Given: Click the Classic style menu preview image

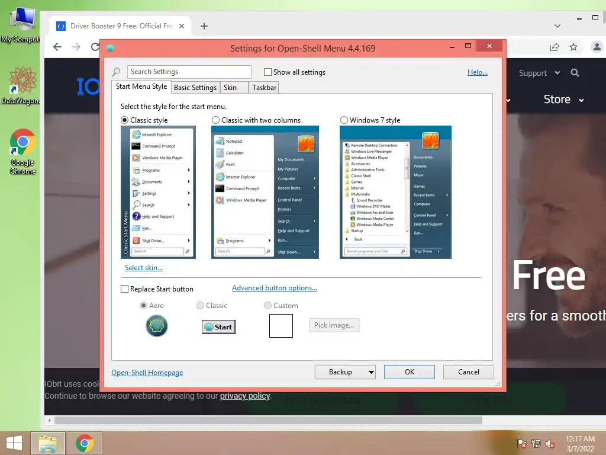Looking at the screenshot, I should tap(158, 193).
